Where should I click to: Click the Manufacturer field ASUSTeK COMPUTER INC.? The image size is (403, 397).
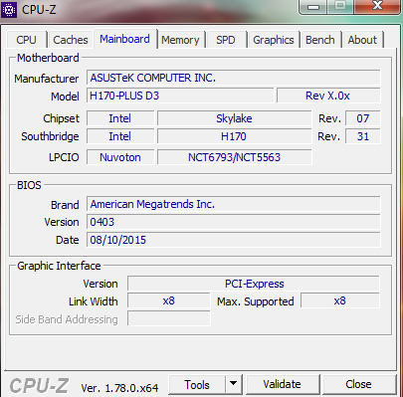tap(234, 78)
